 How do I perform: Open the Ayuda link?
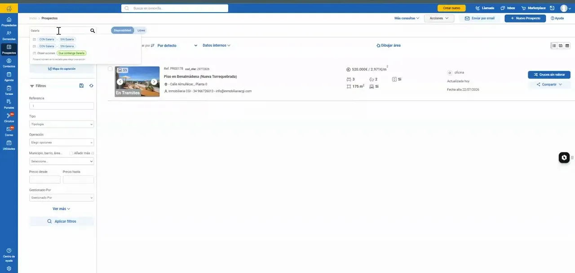557,18
